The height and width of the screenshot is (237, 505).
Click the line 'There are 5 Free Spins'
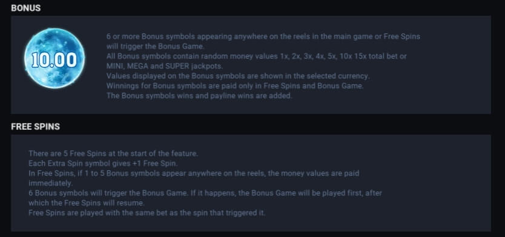pyautogui.click(x=113, y=153)
